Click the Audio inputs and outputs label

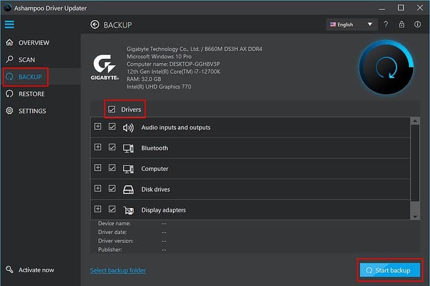(x=176, y=128)
